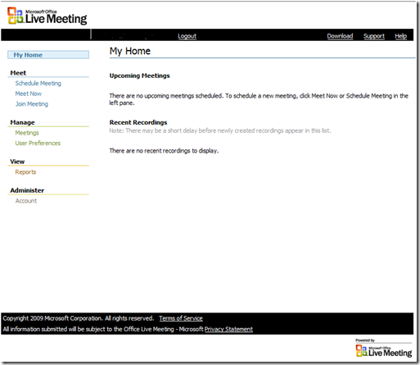Click the Powered by Live Meeting logo
The width and height of the screenshot is (420, 365).
pos(384,348)
